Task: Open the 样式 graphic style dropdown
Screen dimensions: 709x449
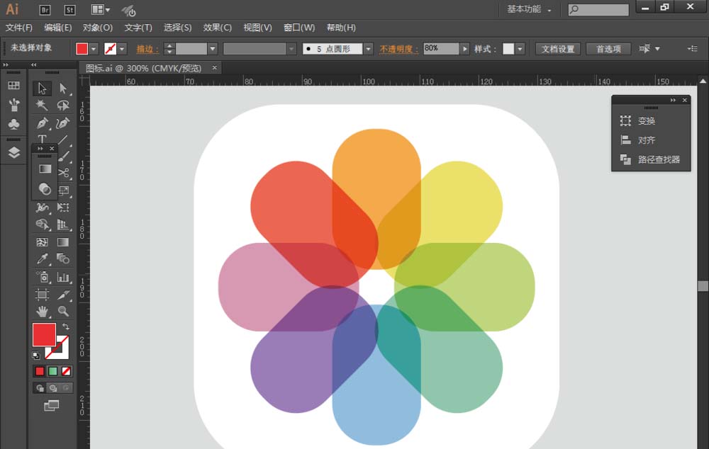Action: 520,48
